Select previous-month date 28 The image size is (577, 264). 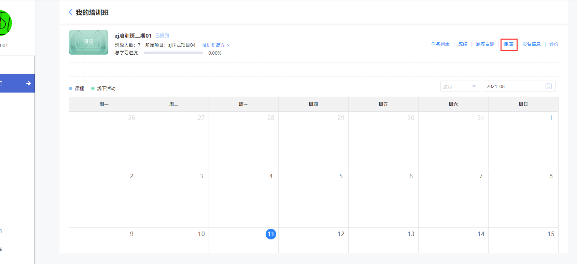click(x=271, y=118)
